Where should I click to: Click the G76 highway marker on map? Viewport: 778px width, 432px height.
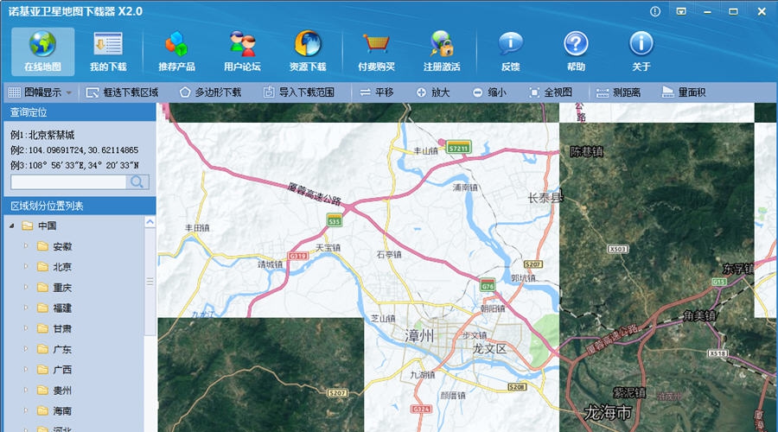pyautogui.click(x=488, y=285)
